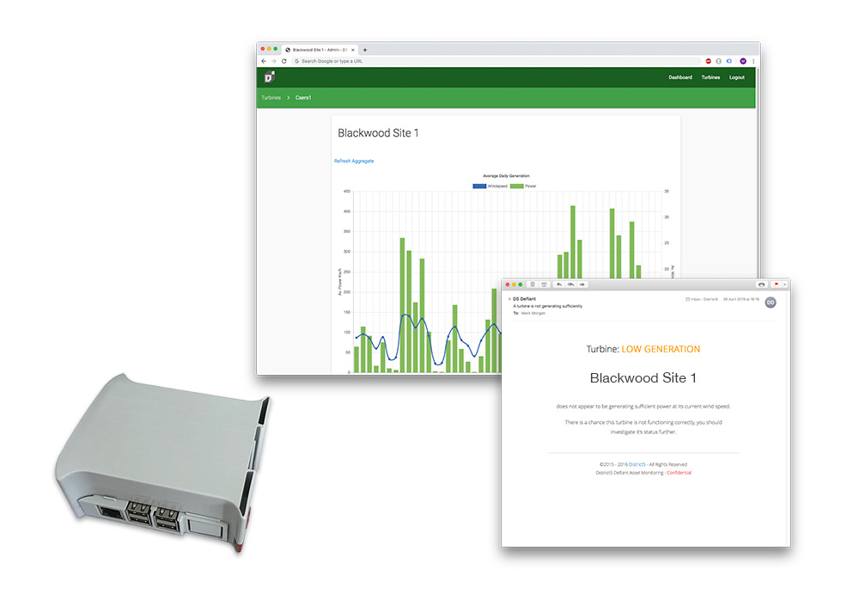Select the Blackwood Site 1 - Admin tab
859x594 pixels.
pyautogui.click(x=320, y=50)
